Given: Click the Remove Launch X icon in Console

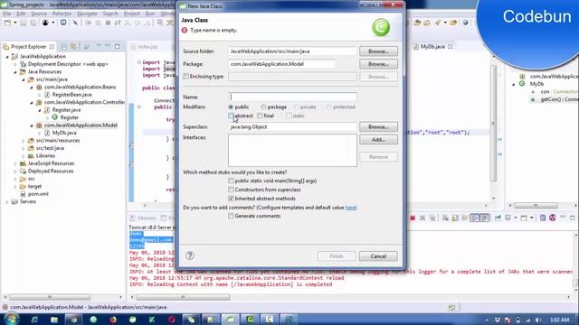Looking at the screenshot, I should tap(422, 218).
